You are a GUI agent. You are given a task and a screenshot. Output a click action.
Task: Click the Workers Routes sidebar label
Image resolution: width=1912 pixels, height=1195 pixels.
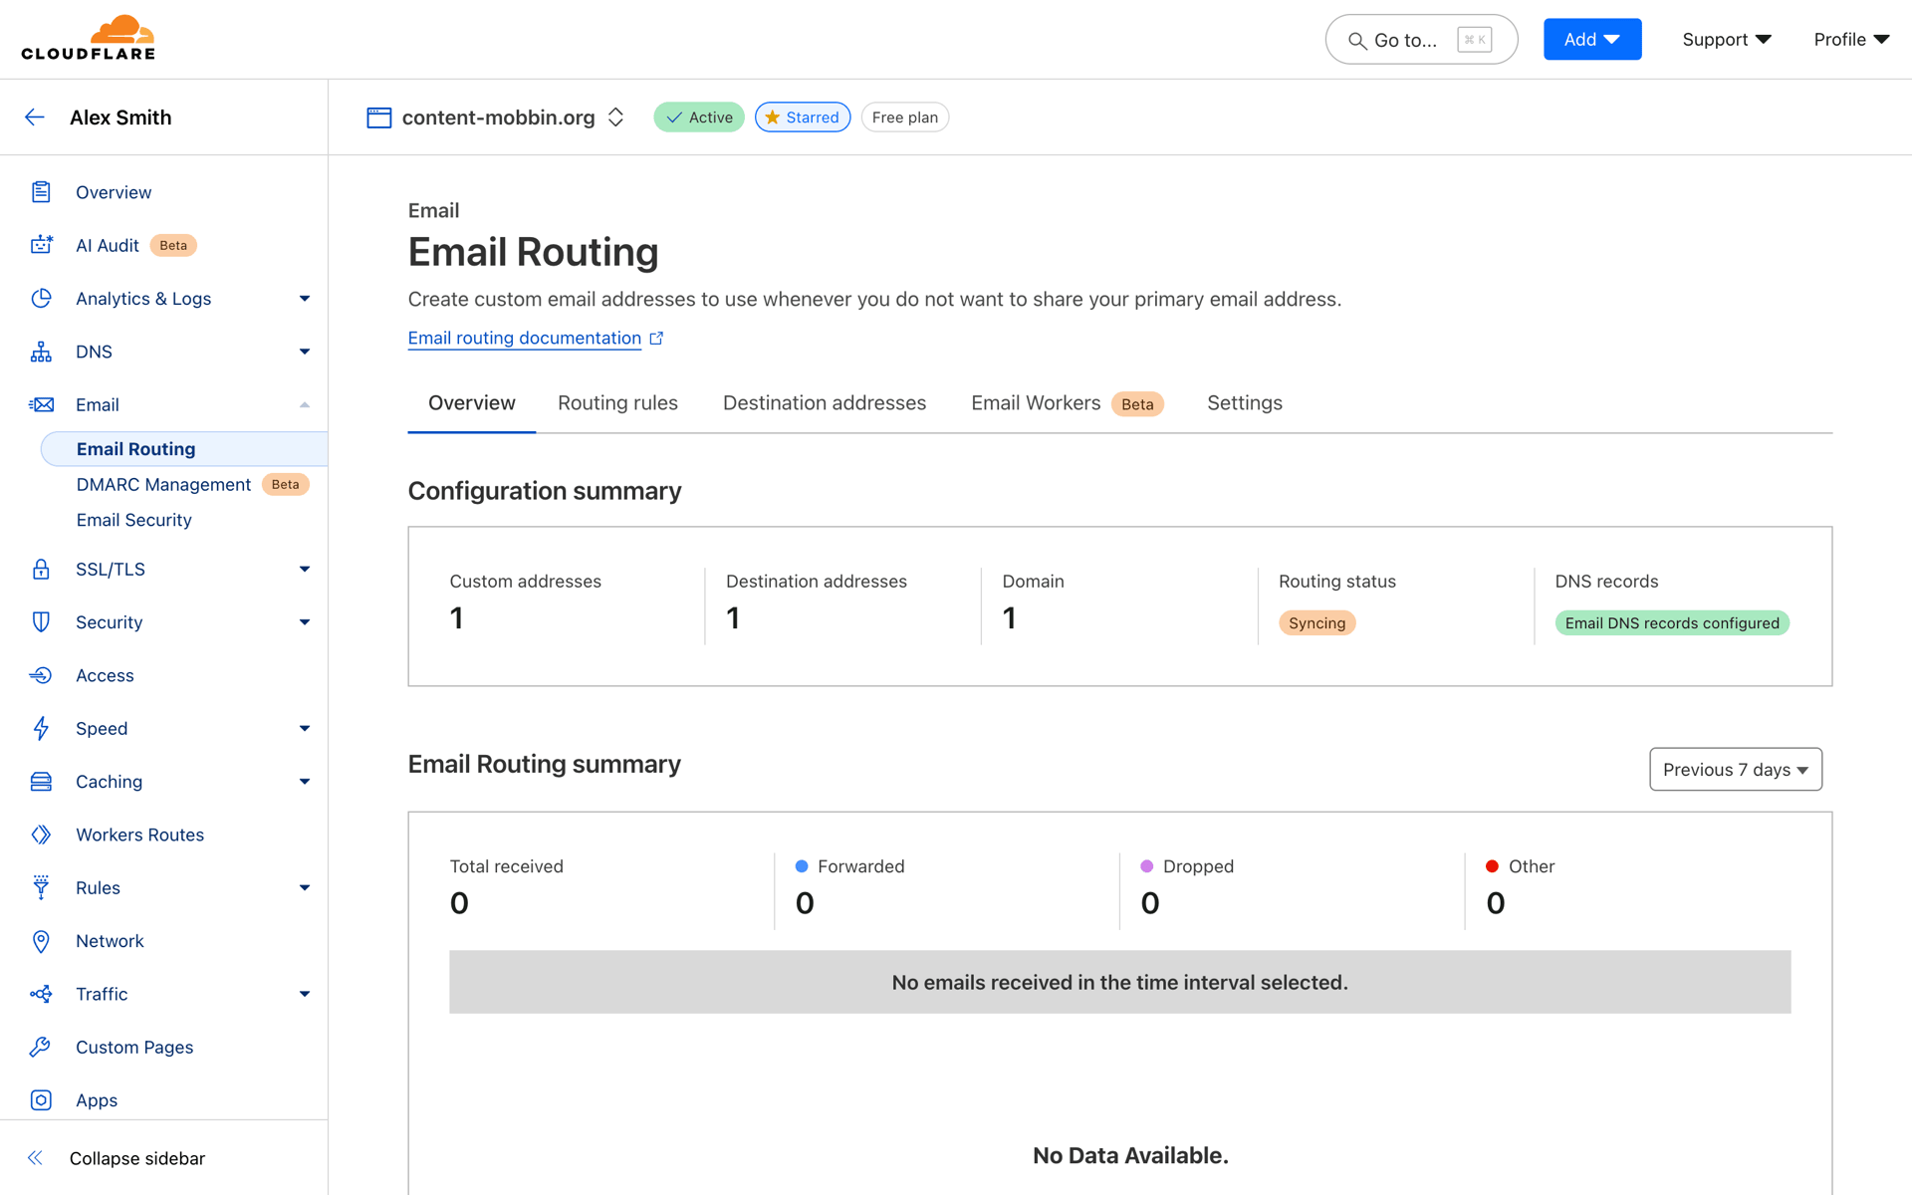(140, 836)
